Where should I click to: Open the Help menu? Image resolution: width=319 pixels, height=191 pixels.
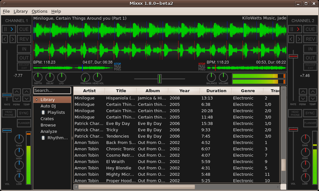tap(56, 11)
